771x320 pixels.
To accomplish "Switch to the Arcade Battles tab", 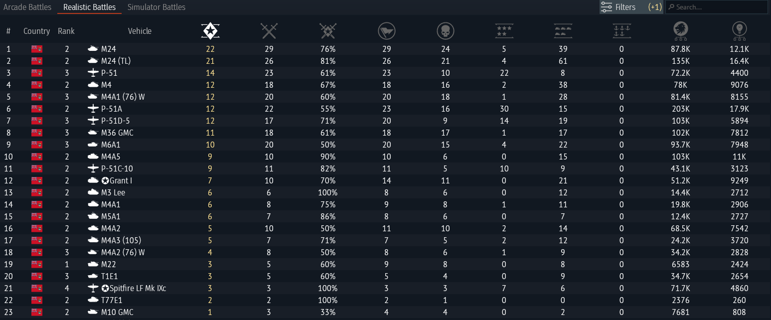I will tap(27, 7).
